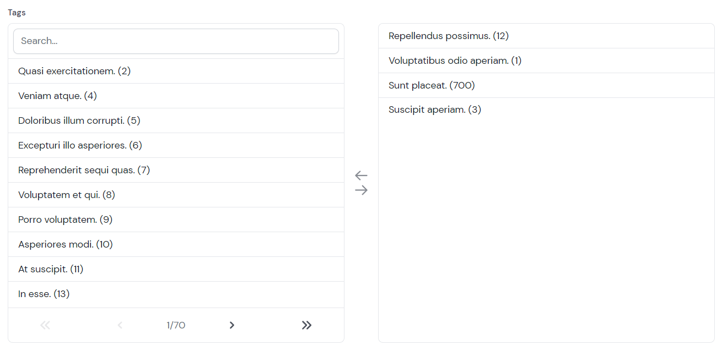Jump to the first page of tags
Viewport: 722px width, 351px height.
pos(45,325)
